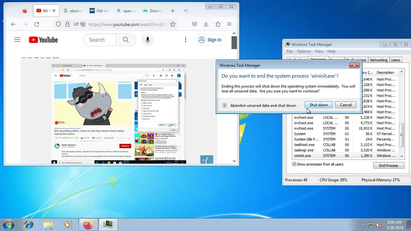Open the Task Manager View menu
This screenshot has height=231, width=411.
tap(319, 51)
